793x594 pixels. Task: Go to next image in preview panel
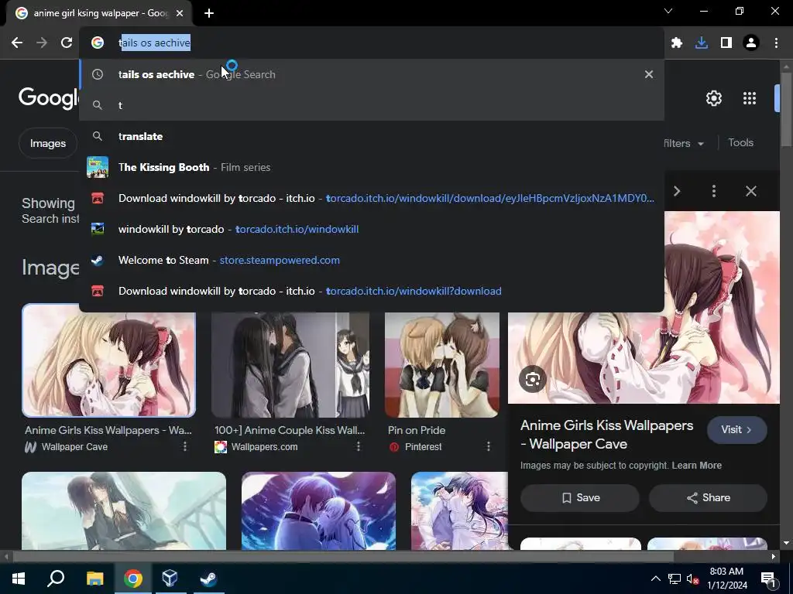click(677, 191)
